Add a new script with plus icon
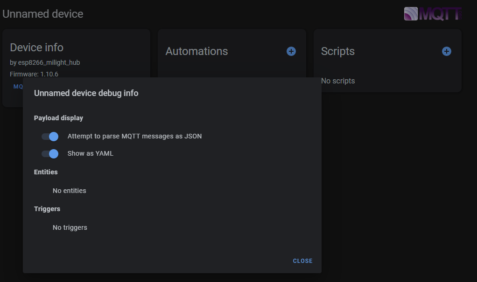The image size is (477, 282). coord(447,51)
